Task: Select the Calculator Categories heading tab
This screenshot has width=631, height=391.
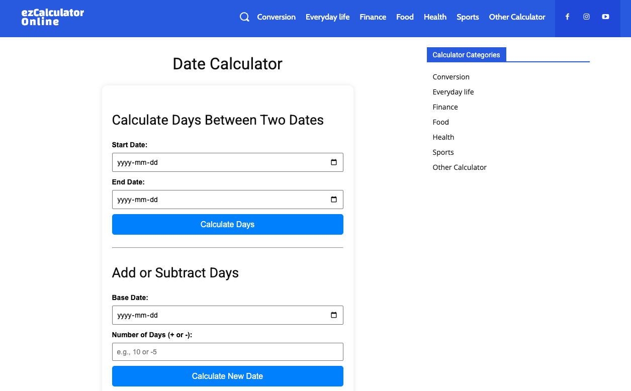Action: (x=466, y=55)
